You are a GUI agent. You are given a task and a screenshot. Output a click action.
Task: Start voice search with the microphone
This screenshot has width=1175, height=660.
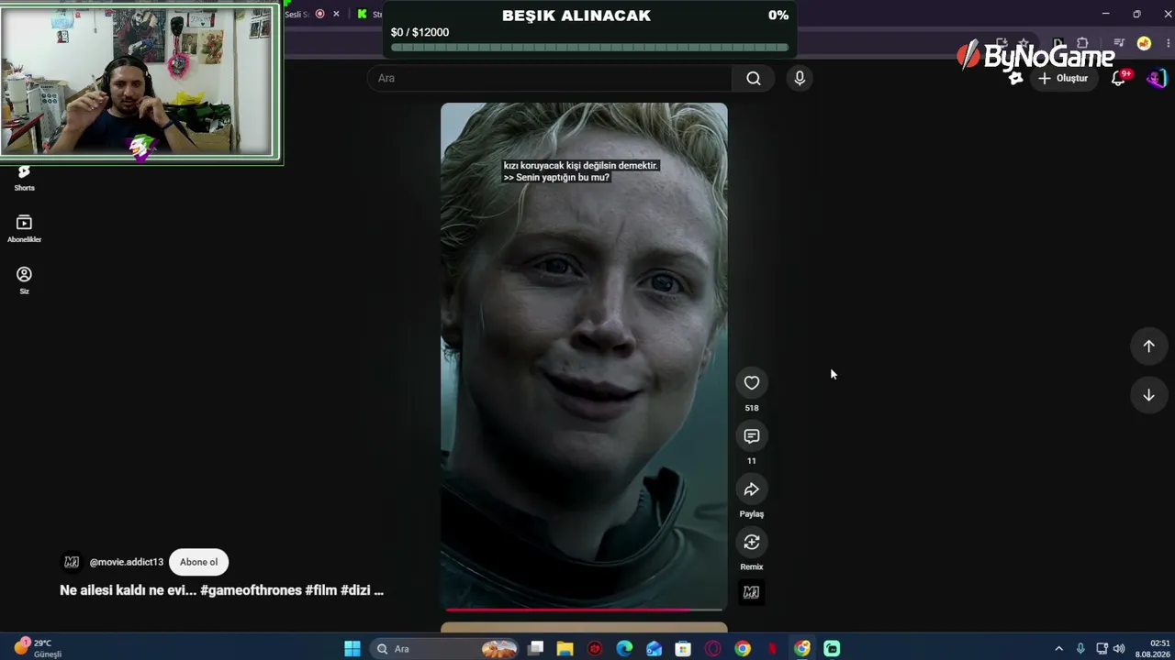click(800, 78)
